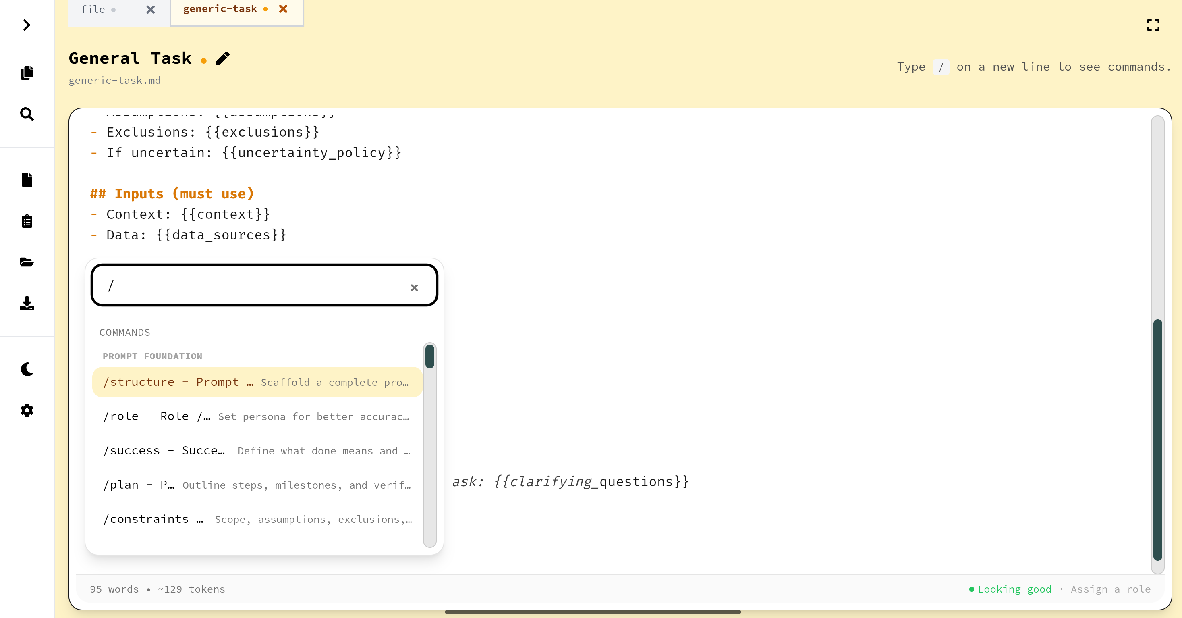1182x618 pixels.
Task: Open the Assign a role link
Action: pyautogui.click(x=1111, y=589)
